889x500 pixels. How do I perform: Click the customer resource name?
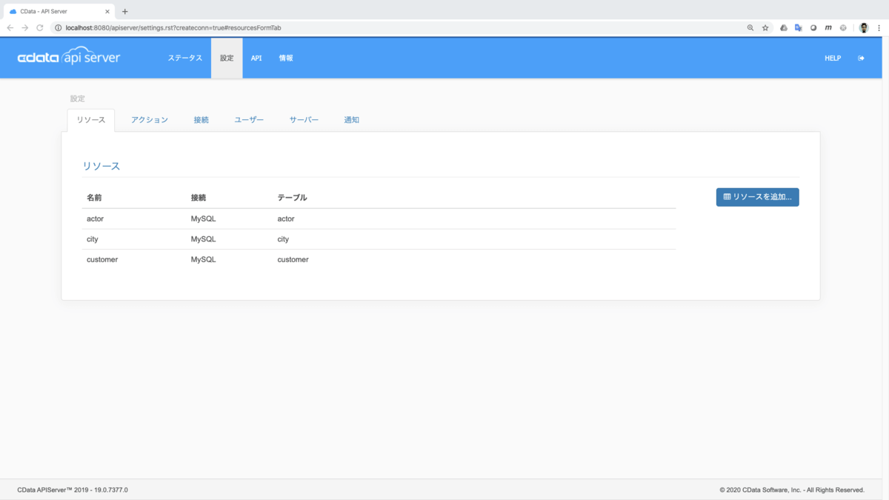[x=102, y=260]
